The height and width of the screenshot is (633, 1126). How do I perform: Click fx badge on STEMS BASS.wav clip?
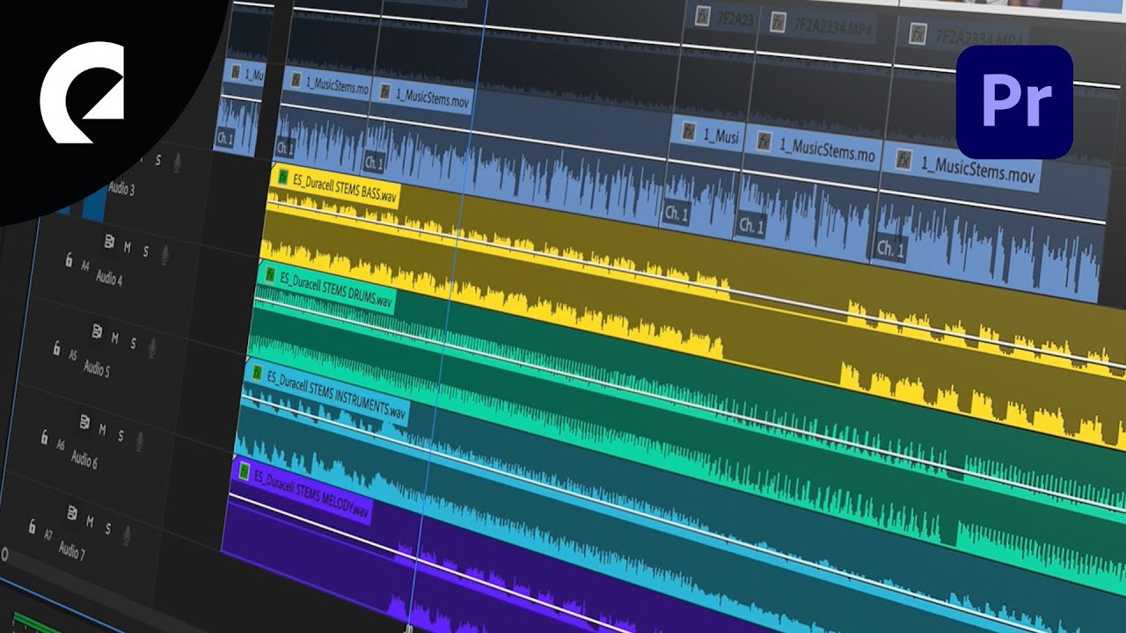283,177
